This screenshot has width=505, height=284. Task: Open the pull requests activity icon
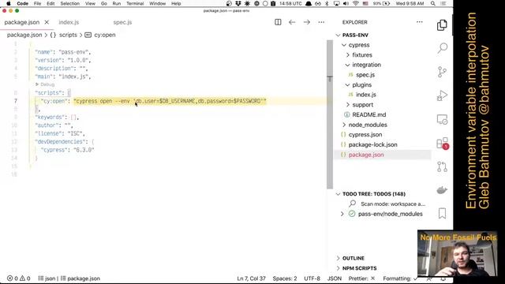[442, 166]
